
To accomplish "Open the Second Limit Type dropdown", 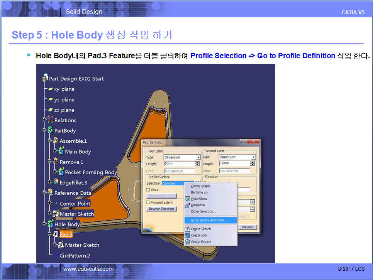I will (253, 157).
